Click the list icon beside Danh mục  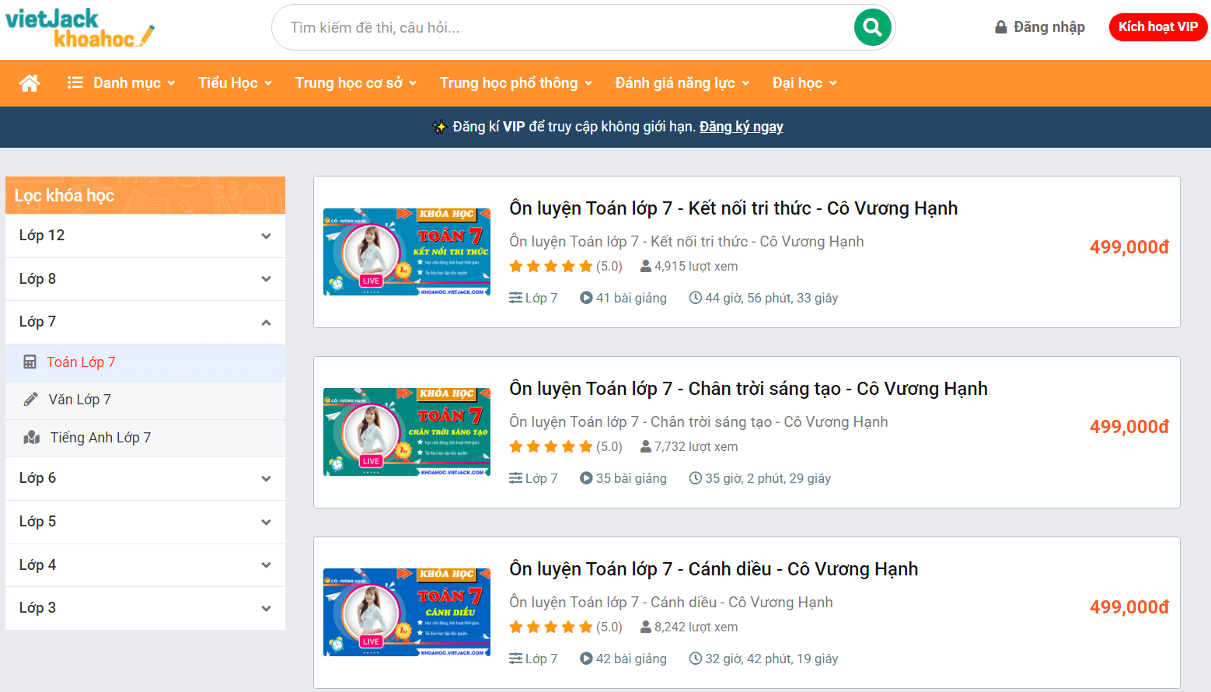(75, 82)
